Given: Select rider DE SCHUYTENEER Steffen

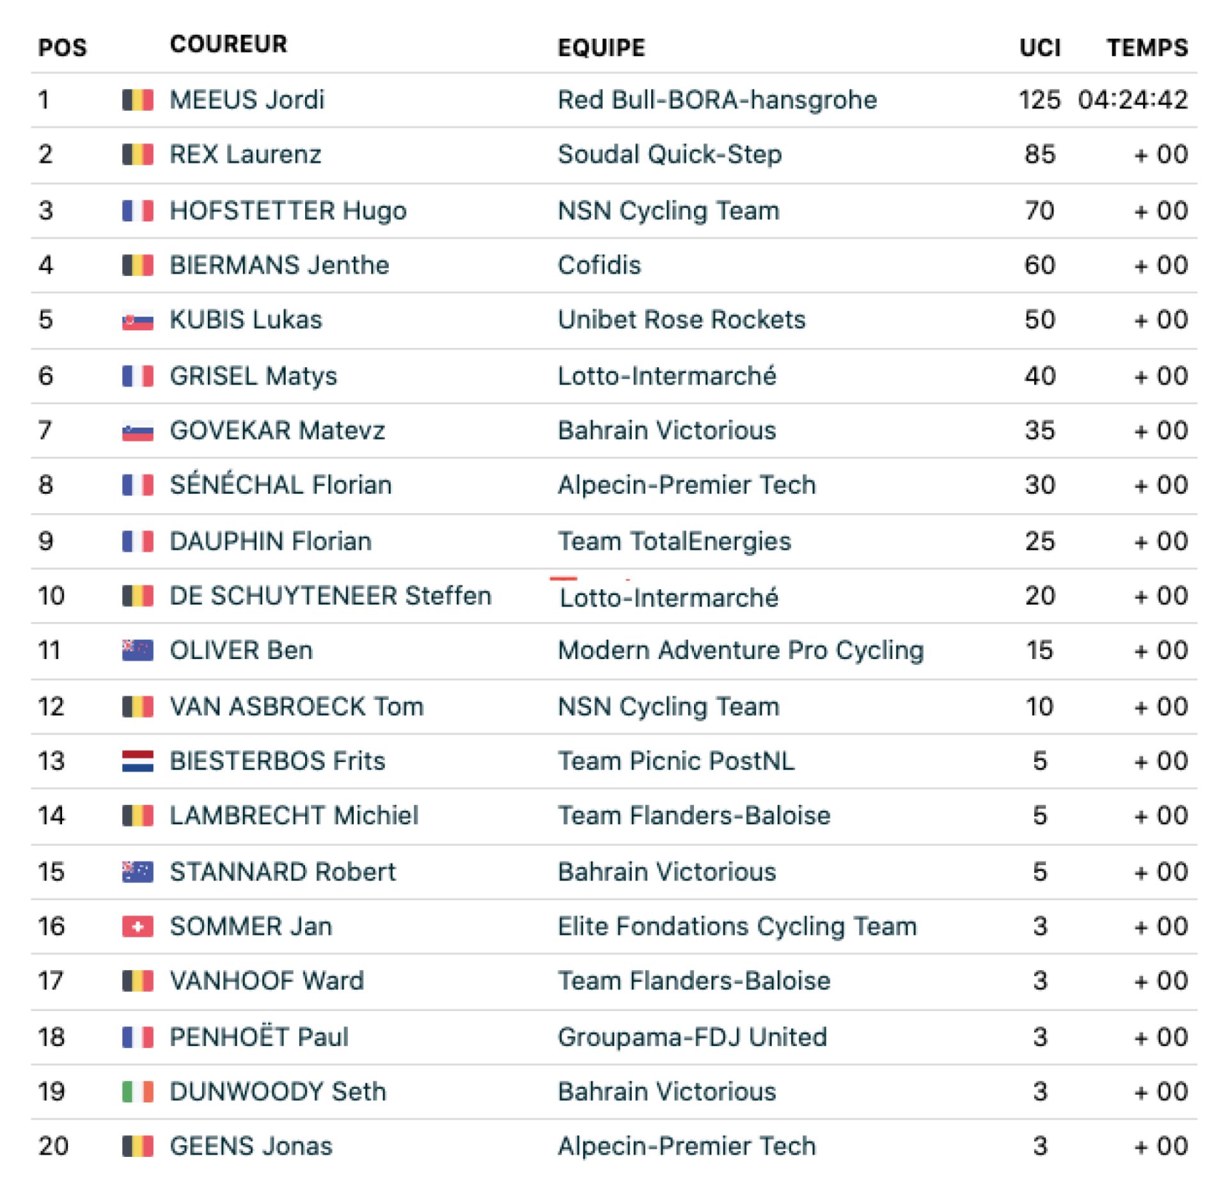Looking at the screenshot, I should click(x=330, y=596).
